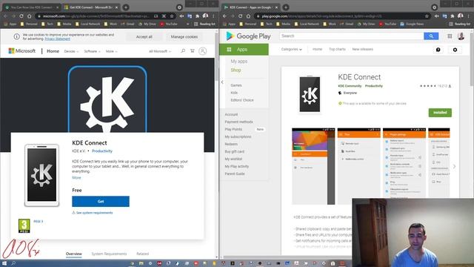Open the Windows Start button
The width and height of the screenshot is (474, 267).
pyautogui.click(x=4, y=263)
